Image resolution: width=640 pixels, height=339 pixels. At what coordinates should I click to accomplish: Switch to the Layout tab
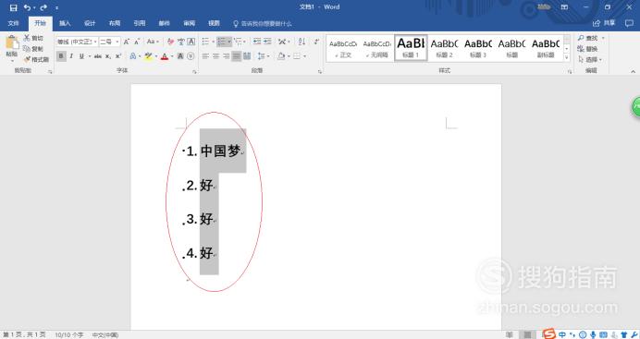(x=115, y=23)
